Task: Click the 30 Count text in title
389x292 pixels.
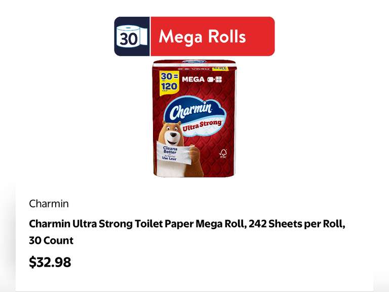Action: [x=51, y=241]
